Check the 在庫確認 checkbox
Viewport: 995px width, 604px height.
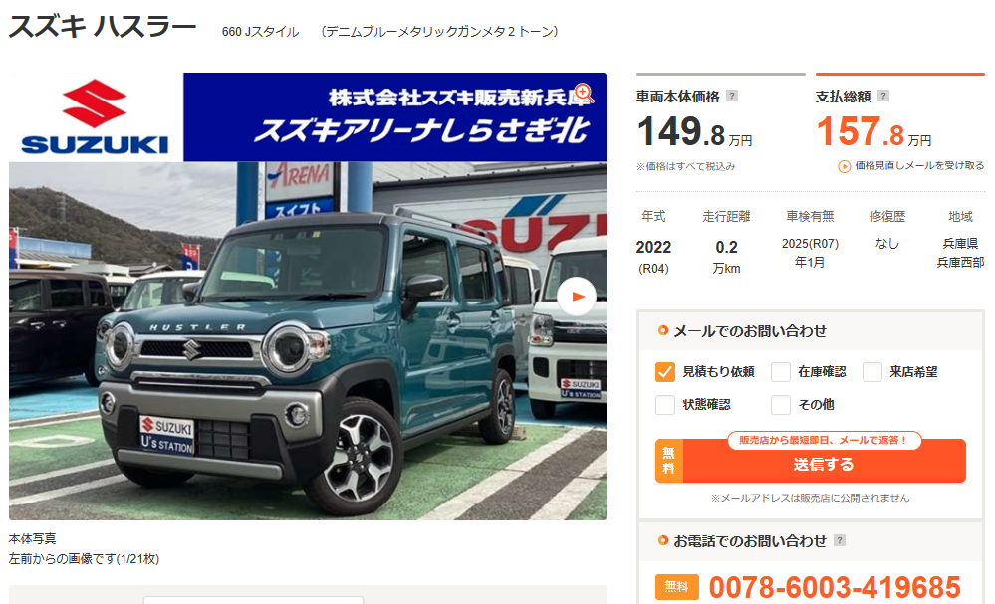781,372
